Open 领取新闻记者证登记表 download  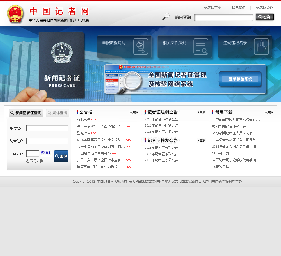[229, 126]
